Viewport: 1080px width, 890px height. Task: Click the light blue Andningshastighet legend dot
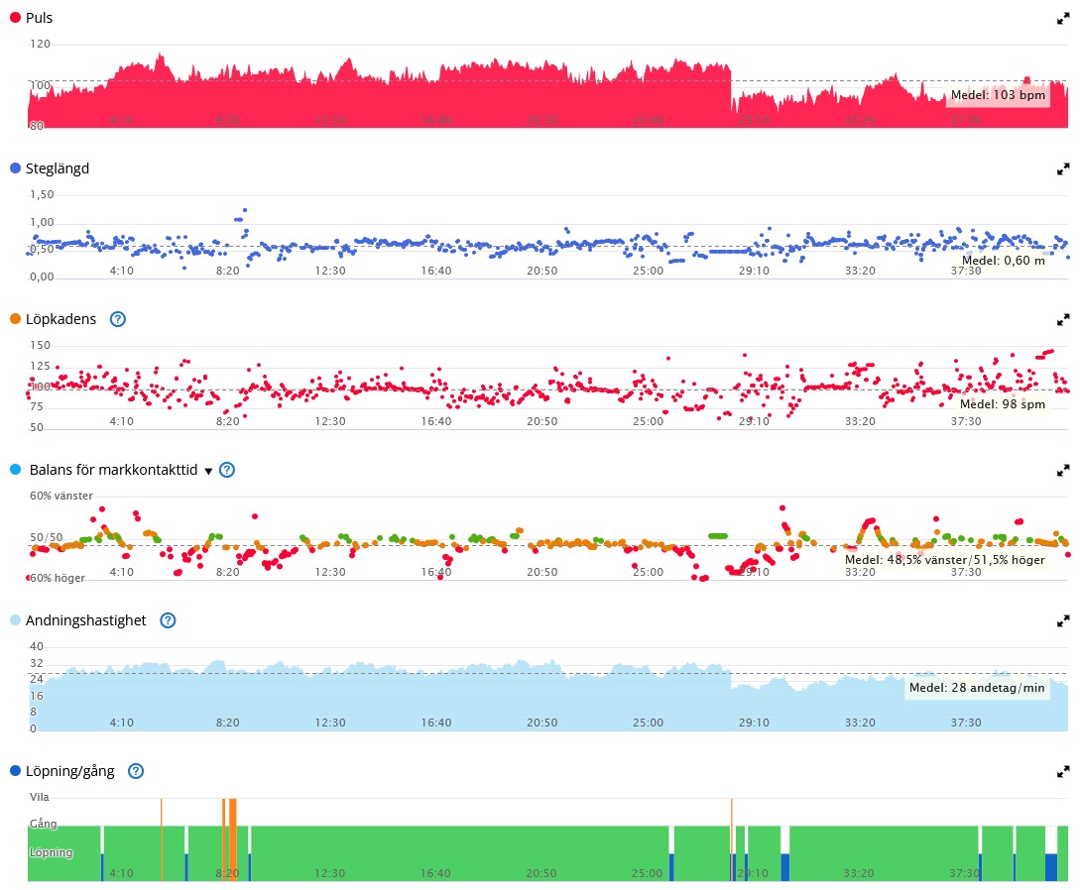click(x=15, y=620)
